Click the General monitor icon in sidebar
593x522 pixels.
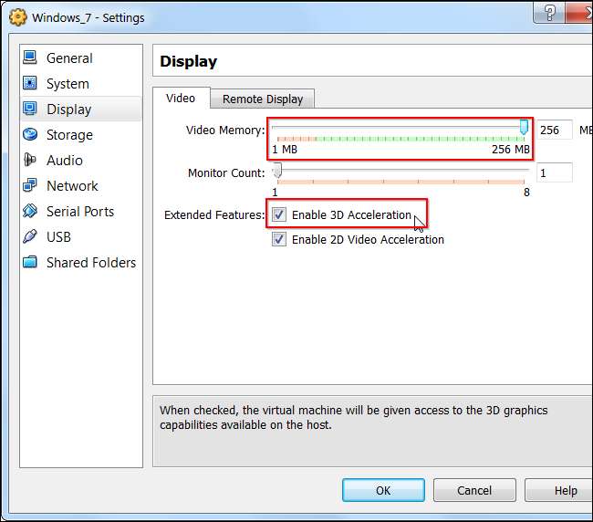[x=30, y=57]
